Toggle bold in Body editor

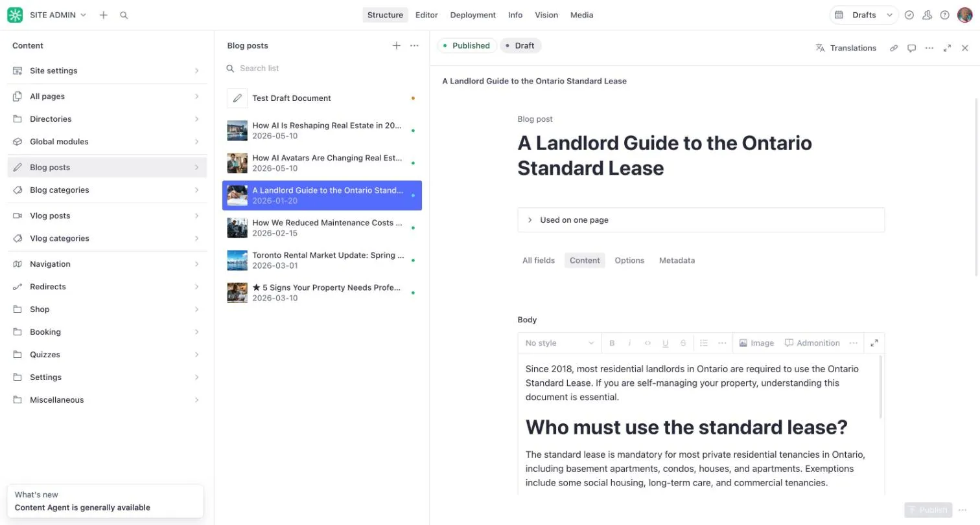point(612,343)
